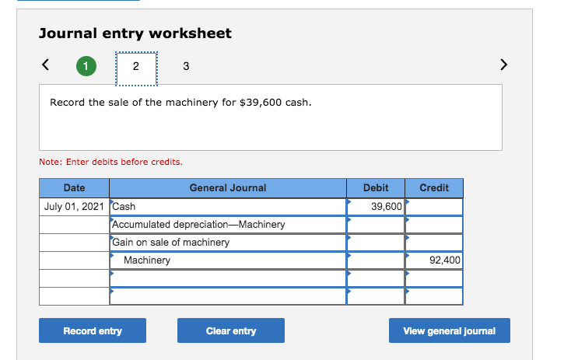Click debit field in fifth empty row

(x=376, y=278)
